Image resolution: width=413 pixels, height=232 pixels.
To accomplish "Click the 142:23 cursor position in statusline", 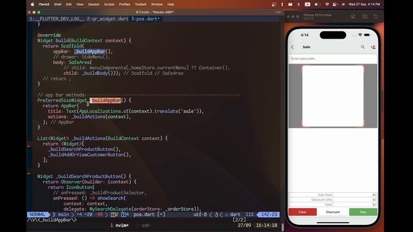I will (x=268, y=215).
